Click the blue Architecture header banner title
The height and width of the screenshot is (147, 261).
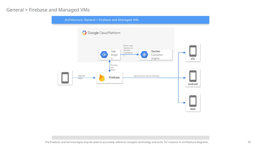[101, 20]
